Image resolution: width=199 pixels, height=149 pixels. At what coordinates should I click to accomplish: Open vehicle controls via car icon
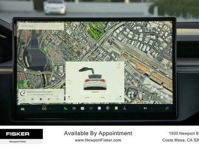click(x=22, y=109)
